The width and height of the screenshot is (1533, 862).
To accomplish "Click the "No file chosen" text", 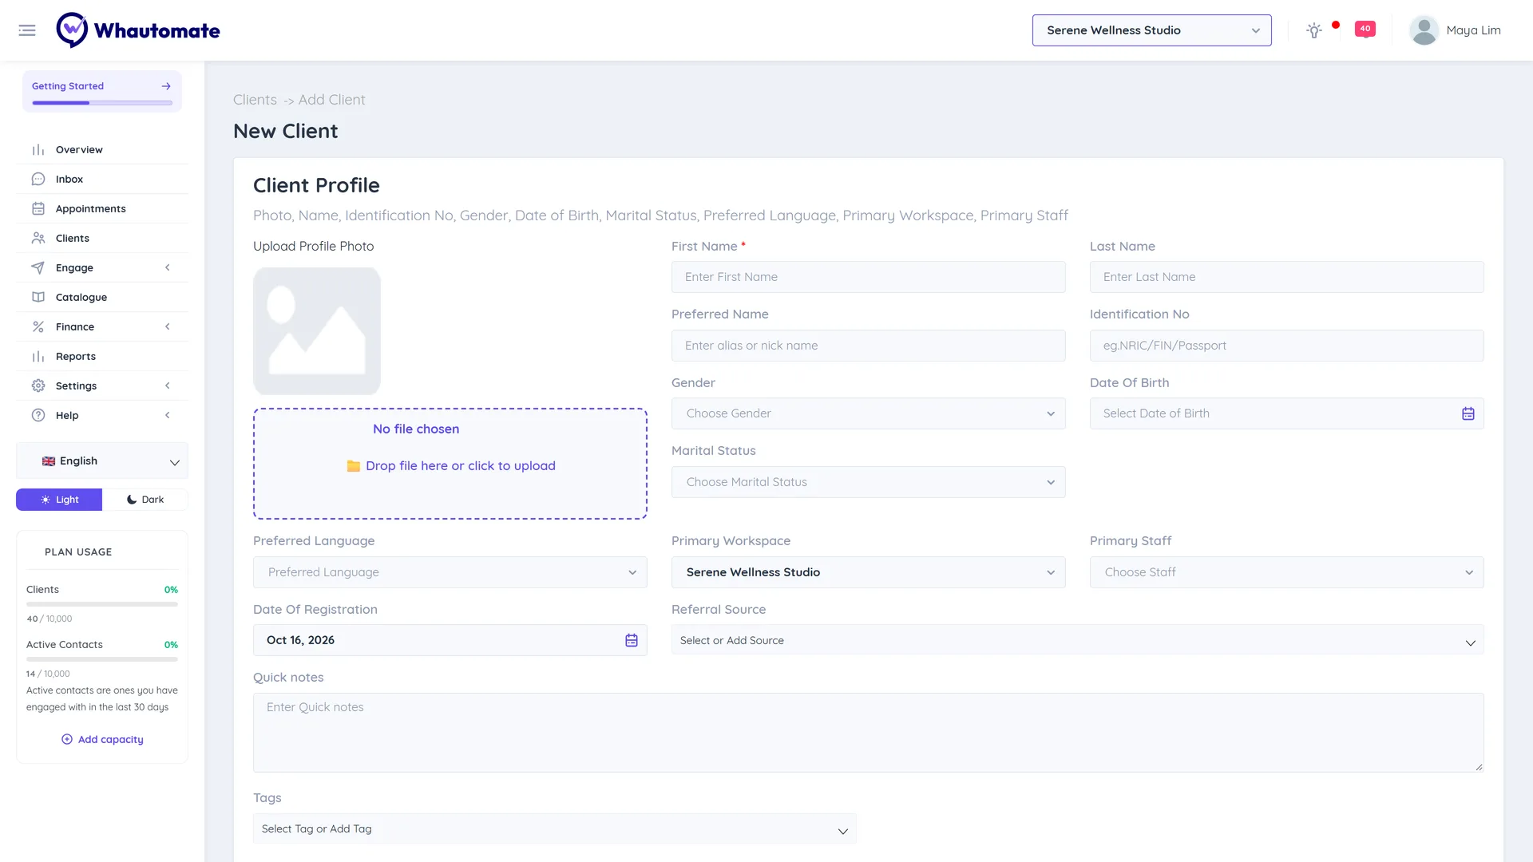I will 416,429.
